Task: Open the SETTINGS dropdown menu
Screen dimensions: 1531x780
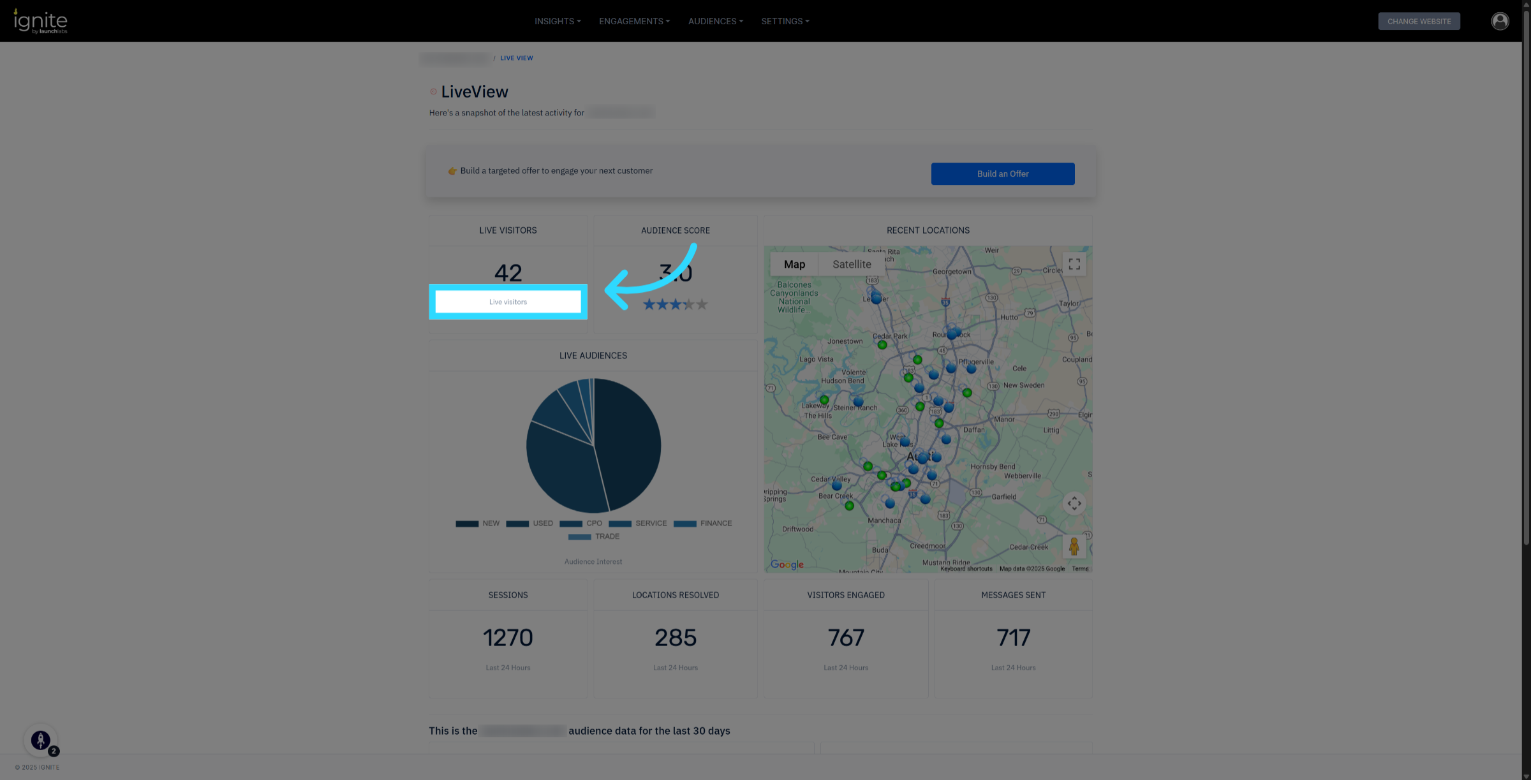Action: (785, 21)
